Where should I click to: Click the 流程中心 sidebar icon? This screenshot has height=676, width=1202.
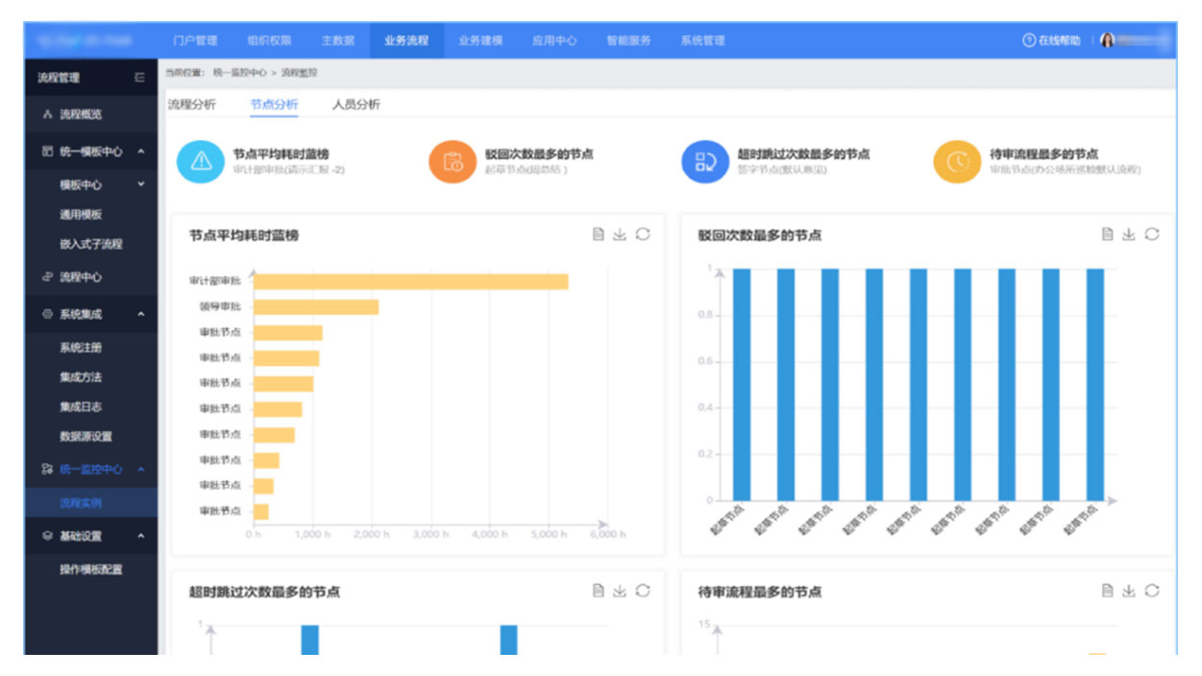[x=46, y=278]
